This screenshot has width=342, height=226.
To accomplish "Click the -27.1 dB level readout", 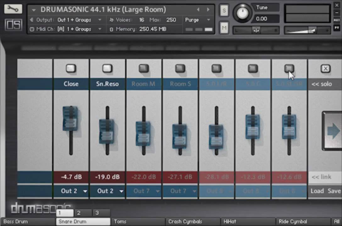I will click(x=180, y=177).
